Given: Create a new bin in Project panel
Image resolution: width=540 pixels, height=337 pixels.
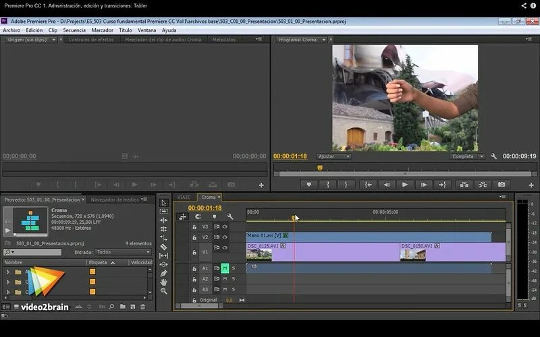Looking at the screenshot, I should coord(123,307).
